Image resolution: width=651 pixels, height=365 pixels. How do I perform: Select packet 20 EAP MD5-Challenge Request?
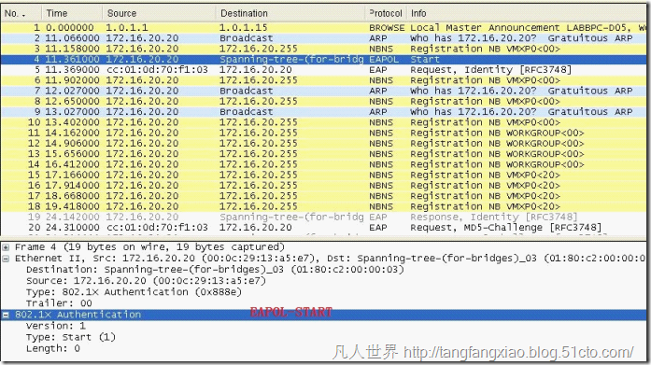323,228
